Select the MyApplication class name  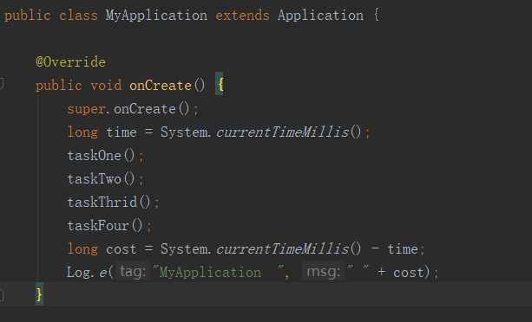tap(156, 16)
